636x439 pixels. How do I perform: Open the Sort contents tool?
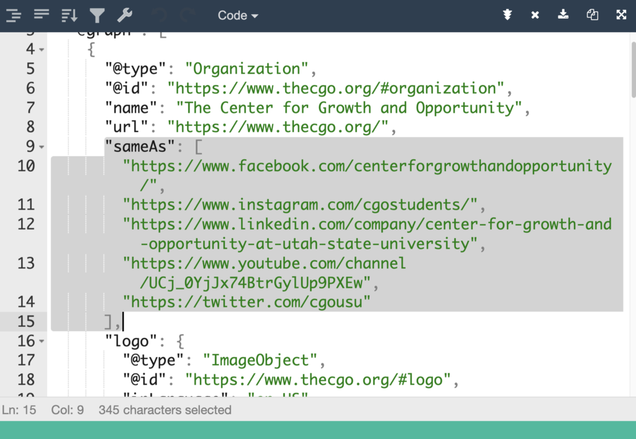70,16
